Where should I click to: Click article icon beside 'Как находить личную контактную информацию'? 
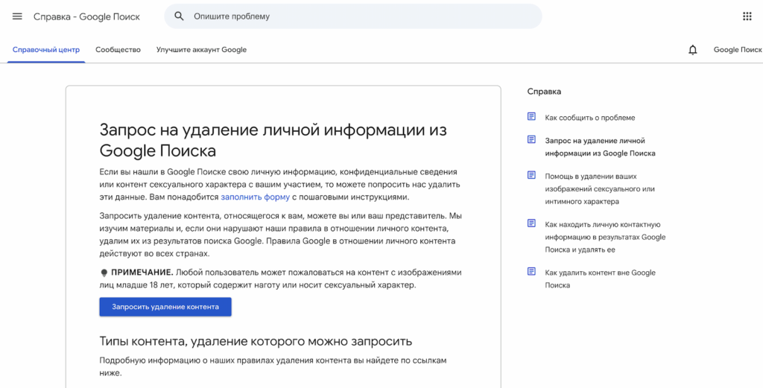(x=531, y=223)
